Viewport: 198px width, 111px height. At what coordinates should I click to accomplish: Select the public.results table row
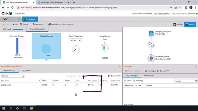point(61,85)
